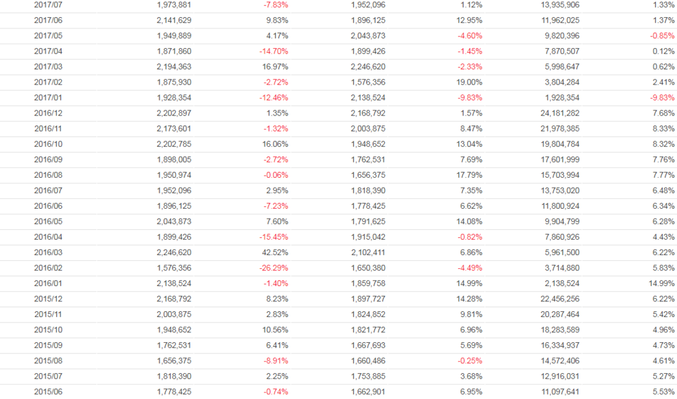Viewport: 677px width, 399px height.
Task: Click the 2015/06 date cell
Action: (48, 392)
